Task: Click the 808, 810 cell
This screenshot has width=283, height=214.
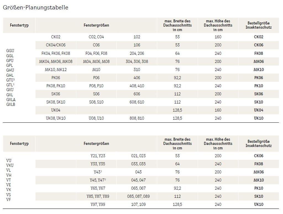Action: (137, 118)
